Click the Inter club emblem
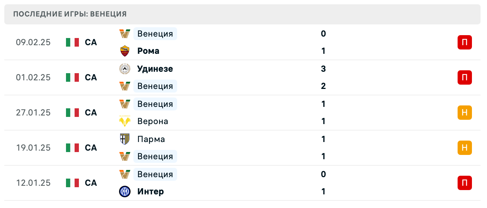Screen dimensions: 487x208 point(124,192)
